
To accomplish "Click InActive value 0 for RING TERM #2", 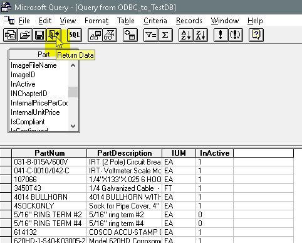I will click(214, 215).
